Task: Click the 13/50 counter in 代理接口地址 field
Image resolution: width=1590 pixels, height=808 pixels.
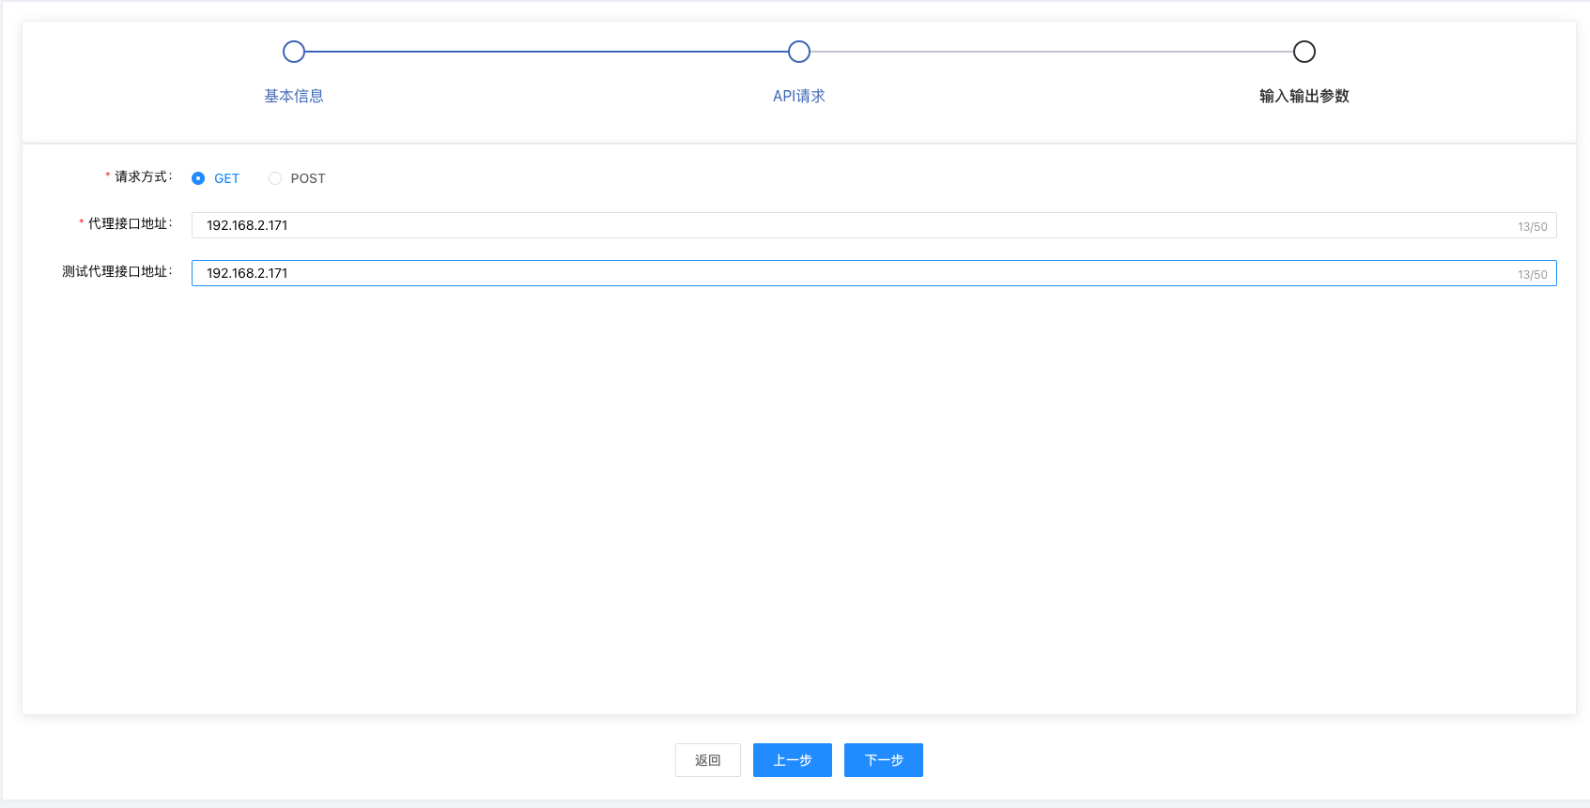Action: point(1532,226)
